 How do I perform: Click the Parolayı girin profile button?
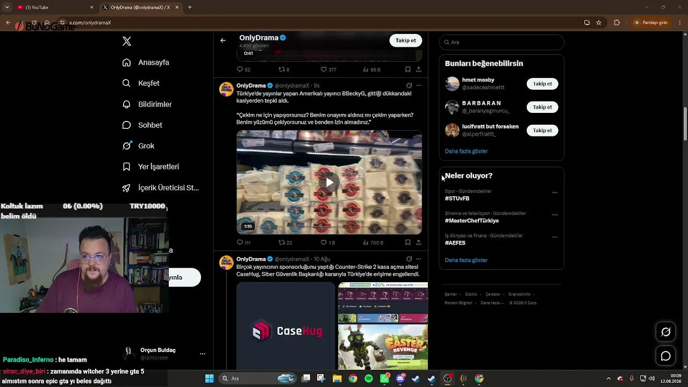point(651,23)
